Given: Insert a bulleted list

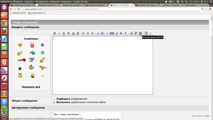Looking at the screenshot, I should click(x=103, y=33).
